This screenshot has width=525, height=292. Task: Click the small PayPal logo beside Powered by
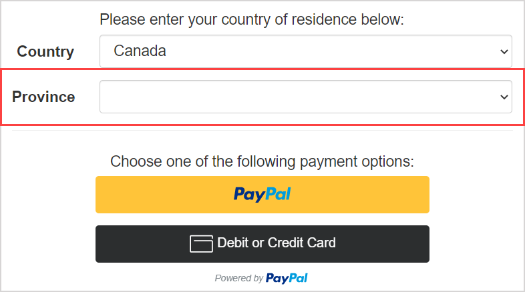[287, 278]
